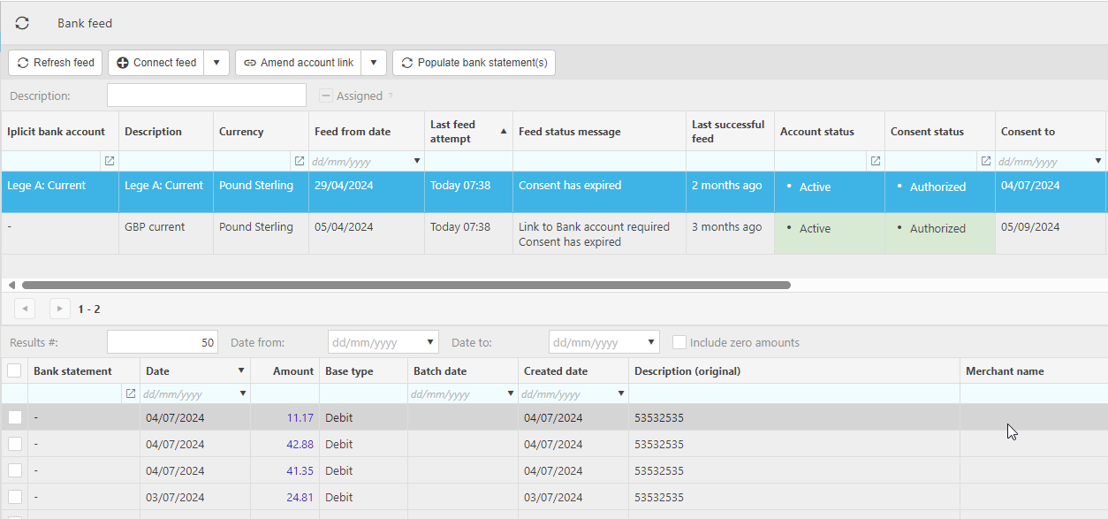Open lookup icon in Iplicit bank account filter
1108x519 pixels.
pyautogui.click(x=110, y=161)
